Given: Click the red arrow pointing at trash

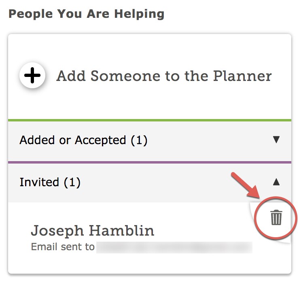Looking at the screenshot, I should [x=246, y=185].
